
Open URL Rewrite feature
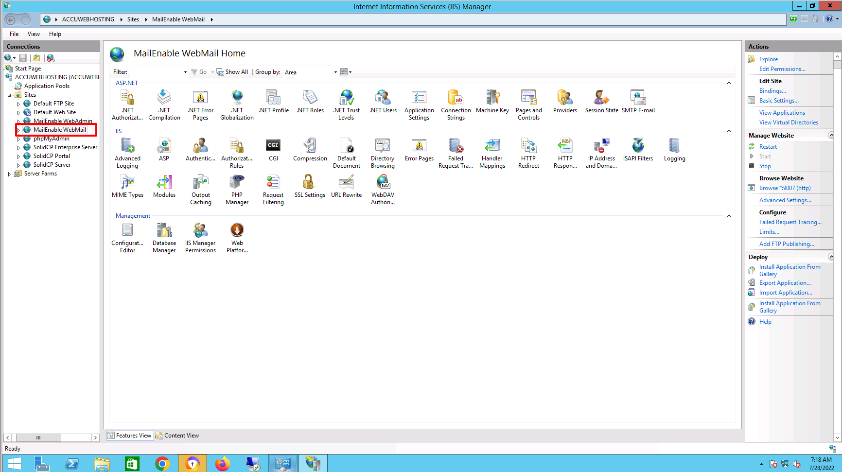(x=346, y=186)
